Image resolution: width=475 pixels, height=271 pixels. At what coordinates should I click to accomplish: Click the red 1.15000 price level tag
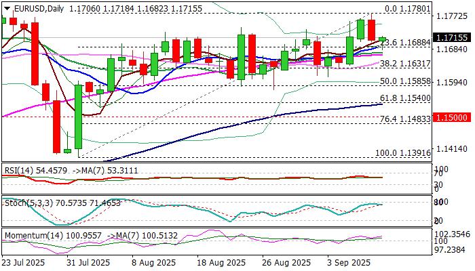coord(452,117)
